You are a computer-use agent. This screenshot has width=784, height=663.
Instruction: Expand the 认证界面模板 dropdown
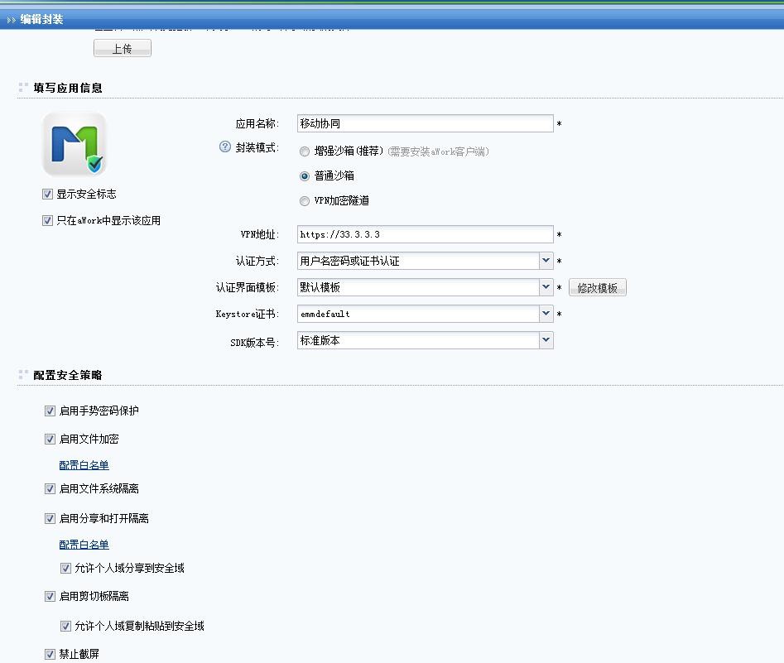546,287
